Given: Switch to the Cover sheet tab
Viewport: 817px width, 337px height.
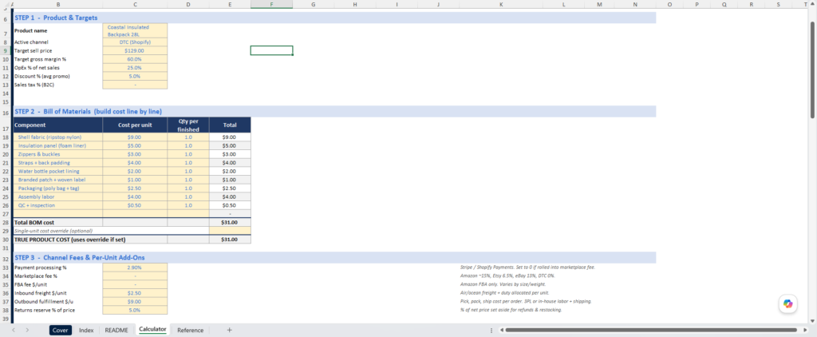Looking at the screenshot, I should (x=60, y=331).
